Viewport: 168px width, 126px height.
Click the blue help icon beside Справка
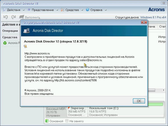88,10
